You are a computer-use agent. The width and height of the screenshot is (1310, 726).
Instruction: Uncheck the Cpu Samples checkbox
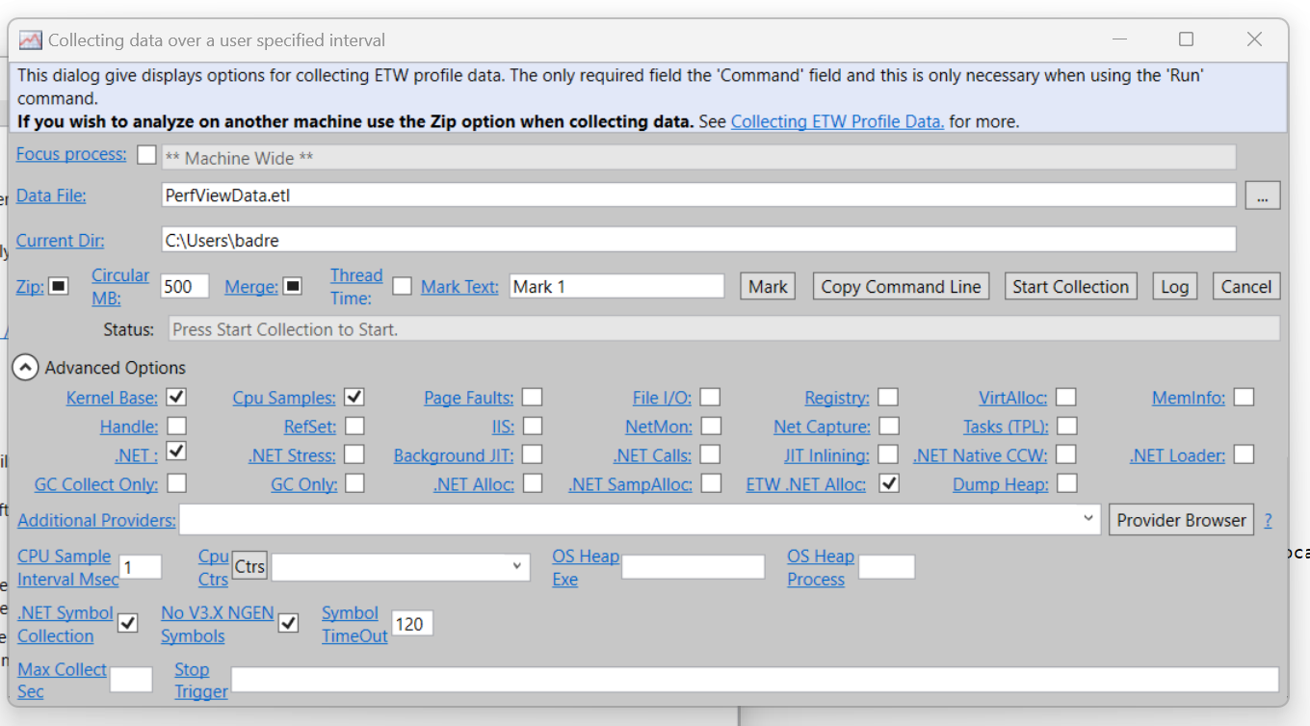click(354, 397)
